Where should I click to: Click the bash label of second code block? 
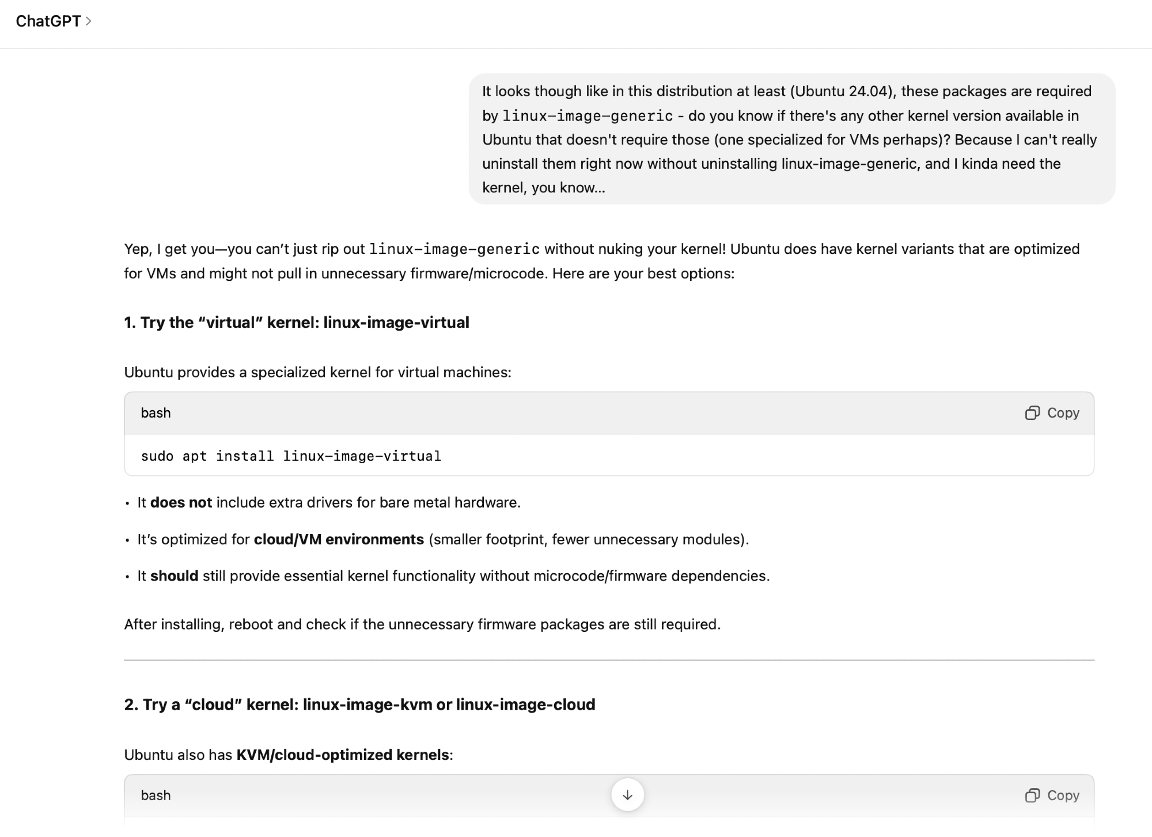[x=156, y=796]
